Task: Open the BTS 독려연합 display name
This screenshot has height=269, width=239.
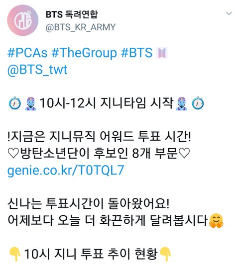Action: click(72, 14)
